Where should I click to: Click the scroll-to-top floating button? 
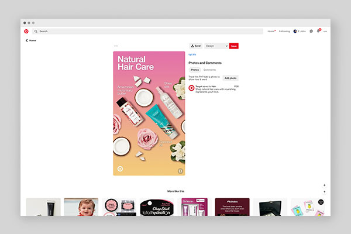(324, 192)
